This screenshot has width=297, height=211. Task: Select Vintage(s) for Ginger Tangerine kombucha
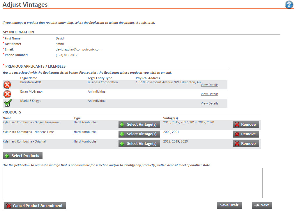click(139, 125)
